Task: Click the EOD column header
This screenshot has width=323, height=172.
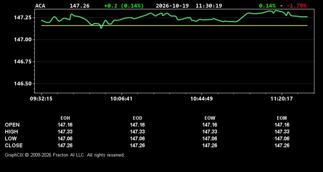Action: pos(137,118)
